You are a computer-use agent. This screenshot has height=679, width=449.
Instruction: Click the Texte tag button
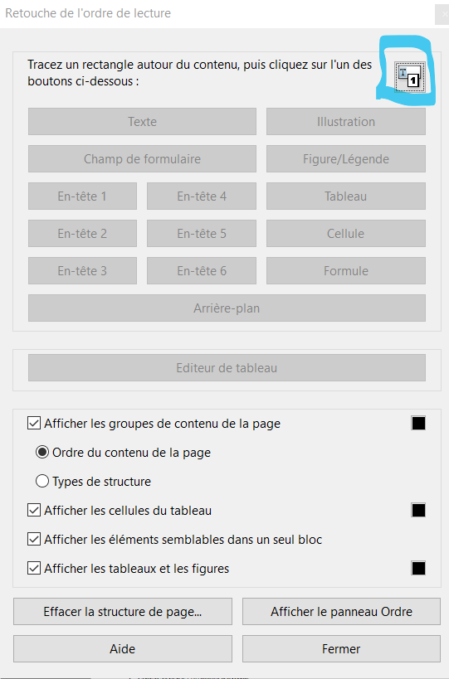click(142, 122)
